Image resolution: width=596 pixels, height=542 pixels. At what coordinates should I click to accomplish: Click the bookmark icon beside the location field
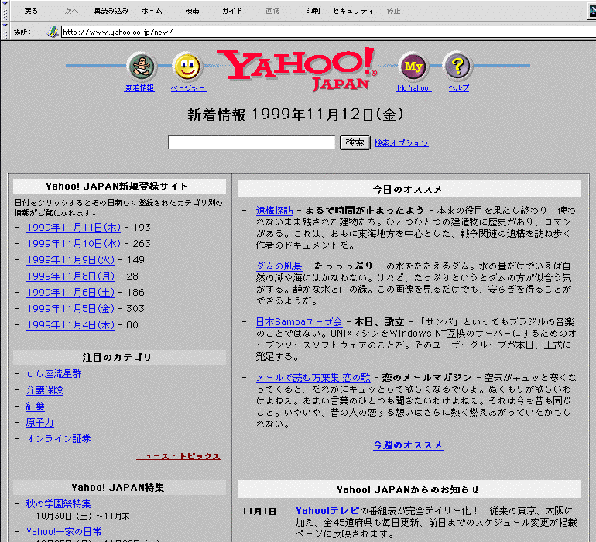53,32
